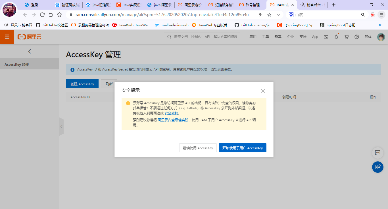Collapse the sidebar with side handle

[x=61, y=127]
